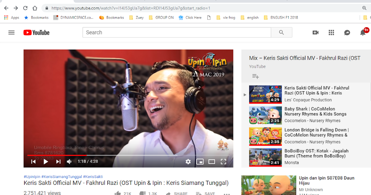Open the vle frog bookmark folder
Screen dimensions: 371x195
[226, 18]
